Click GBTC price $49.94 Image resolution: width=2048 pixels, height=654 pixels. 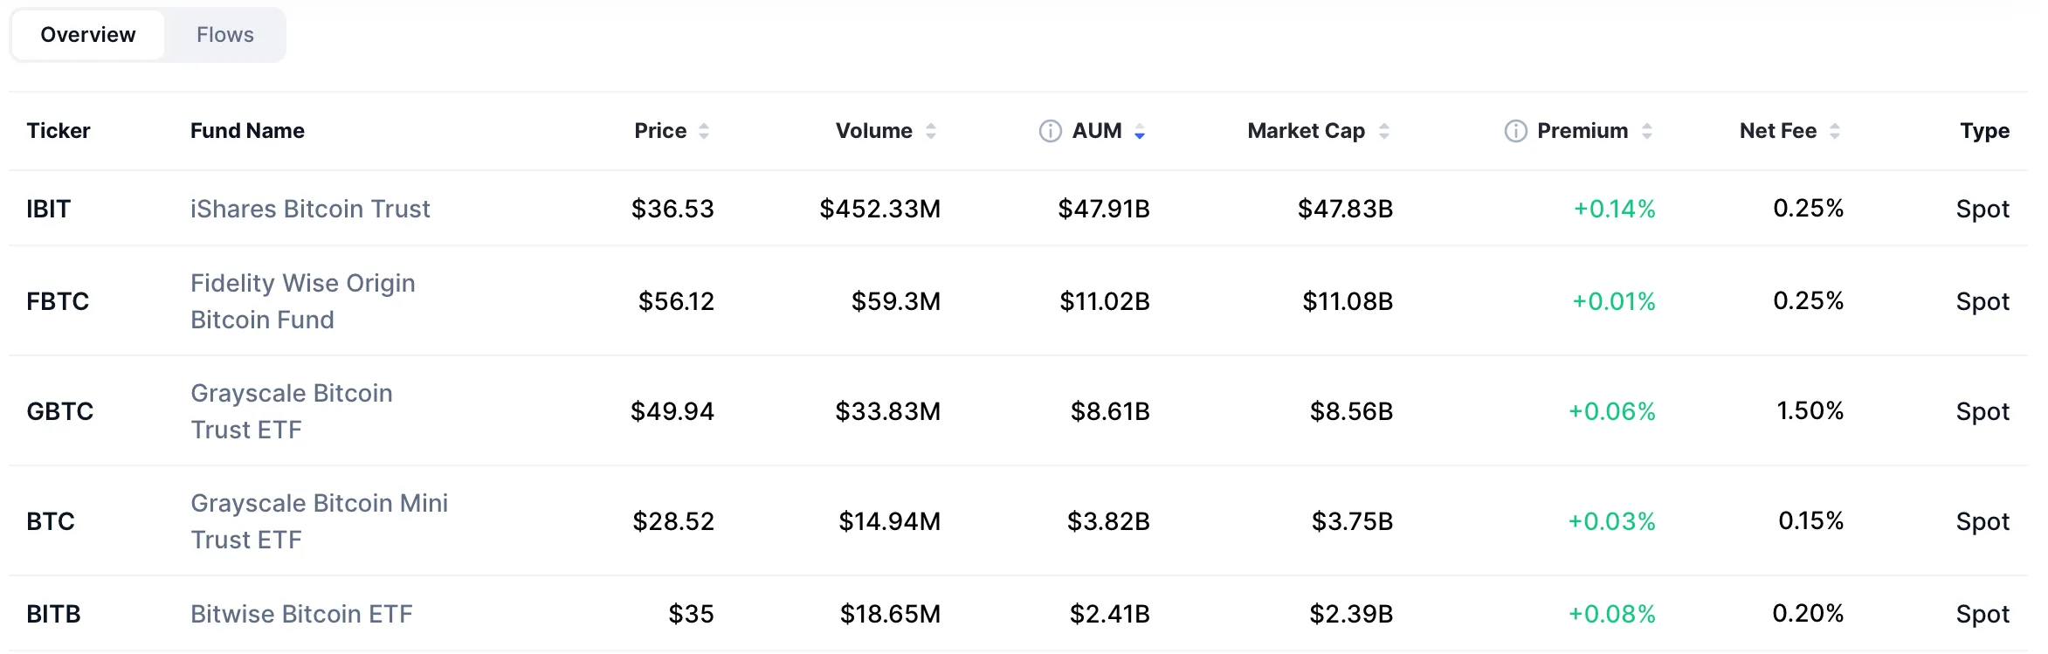pos(672,411)
